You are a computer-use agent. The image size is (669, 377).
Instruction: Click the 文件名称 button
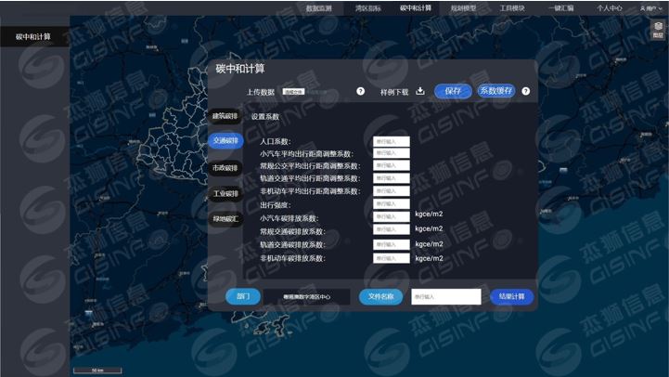(380, 296)
